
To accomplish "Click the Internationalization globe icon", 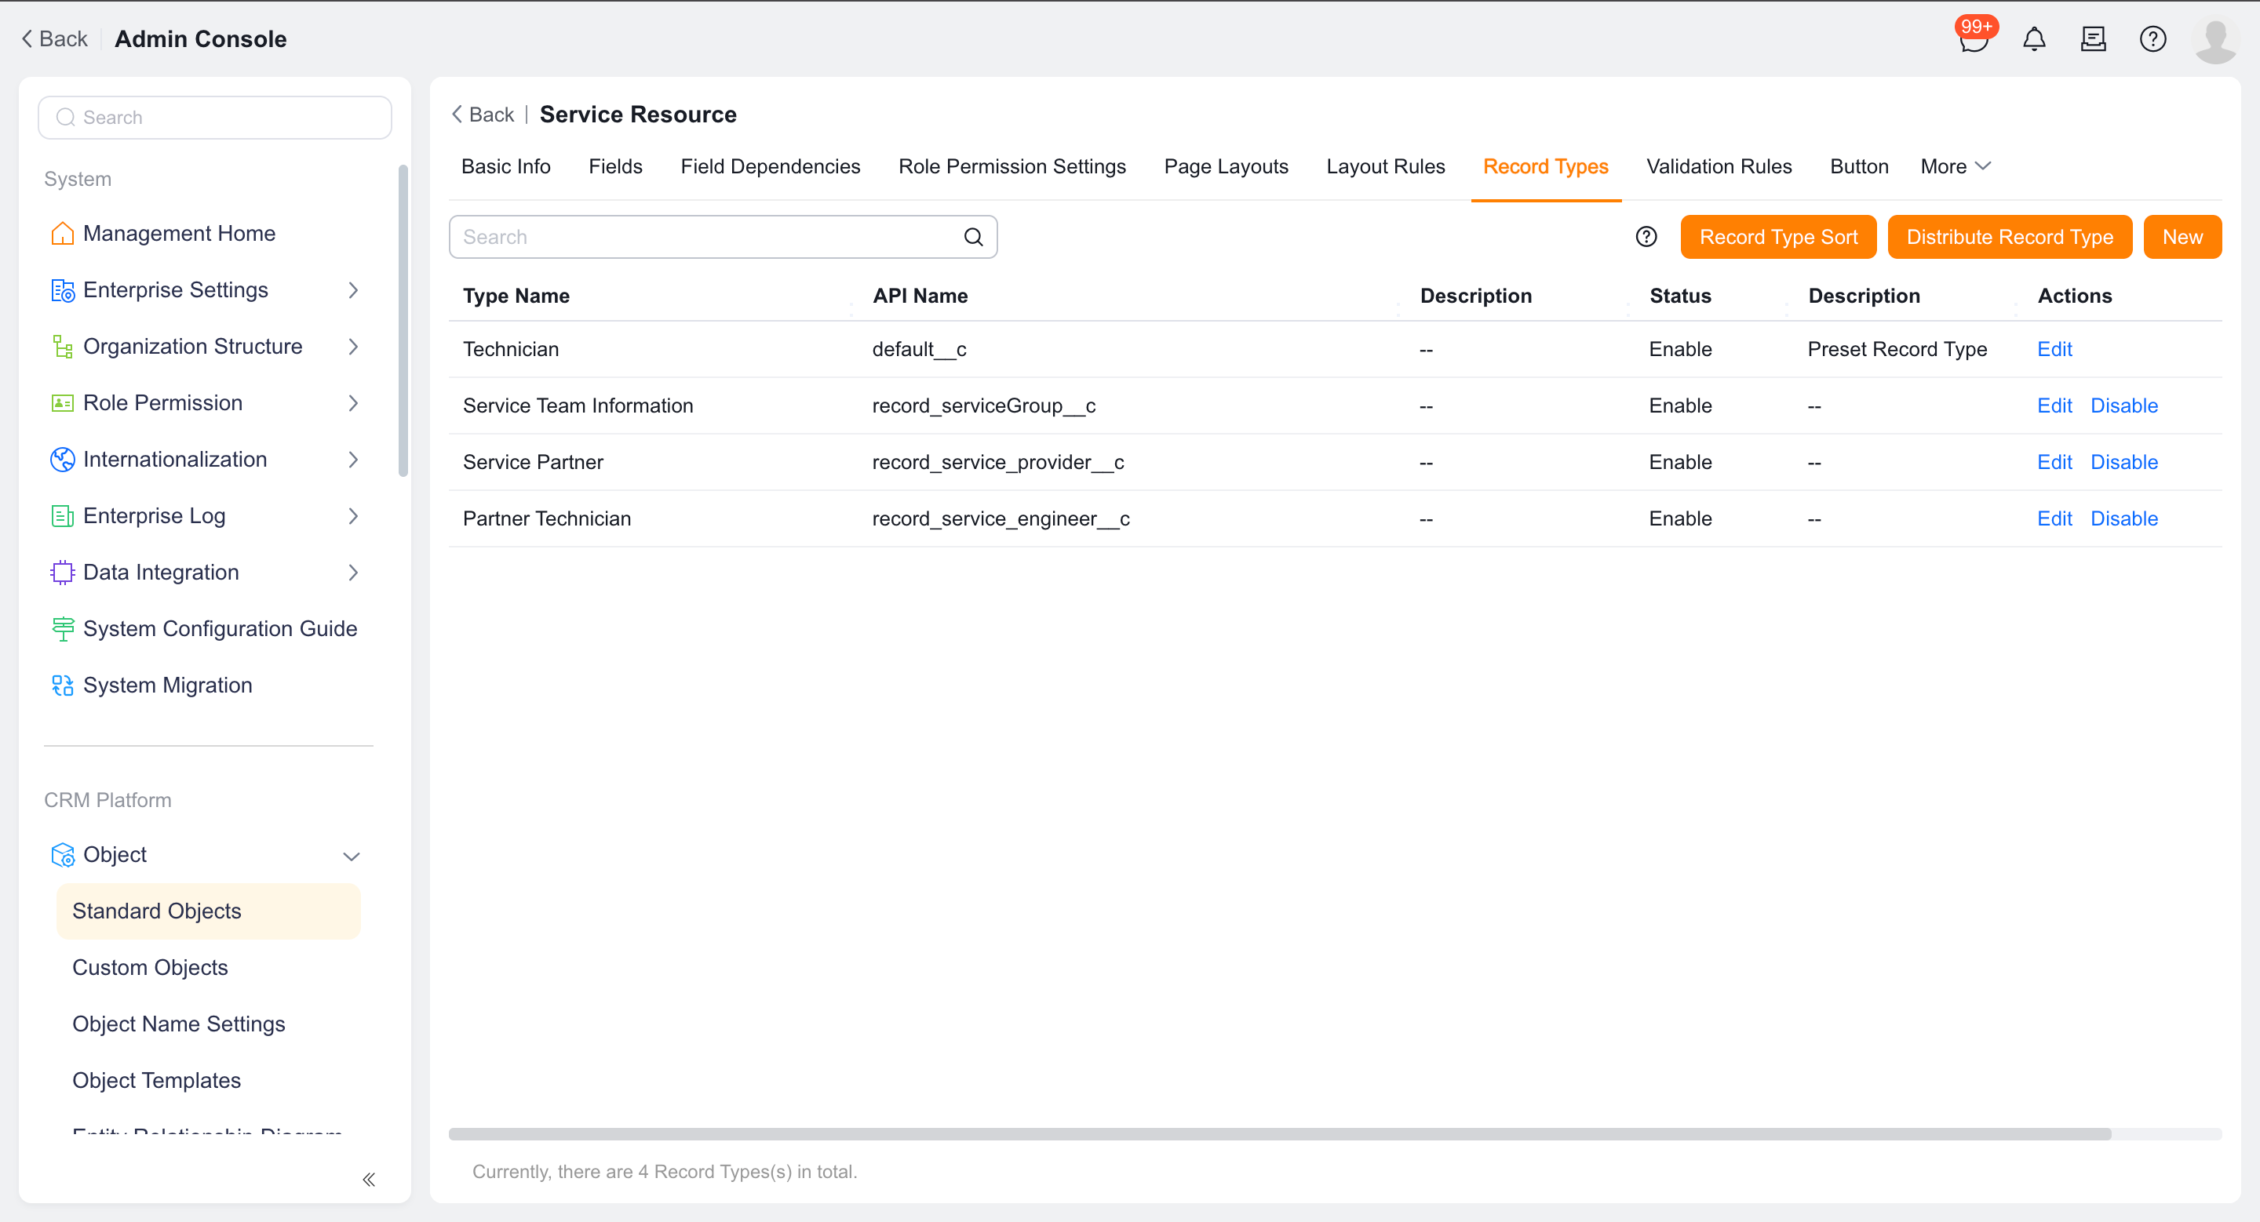I will click(x=62, y=460).
